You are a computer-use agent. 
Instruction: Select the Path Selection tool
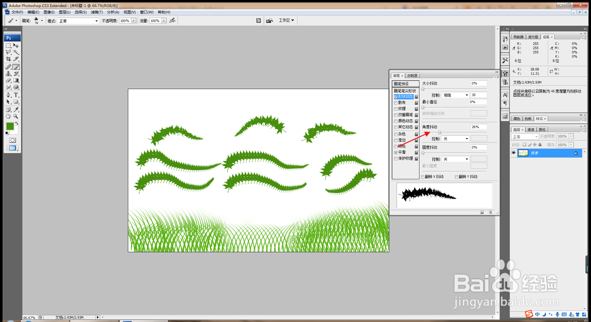[x=8, y=102]
